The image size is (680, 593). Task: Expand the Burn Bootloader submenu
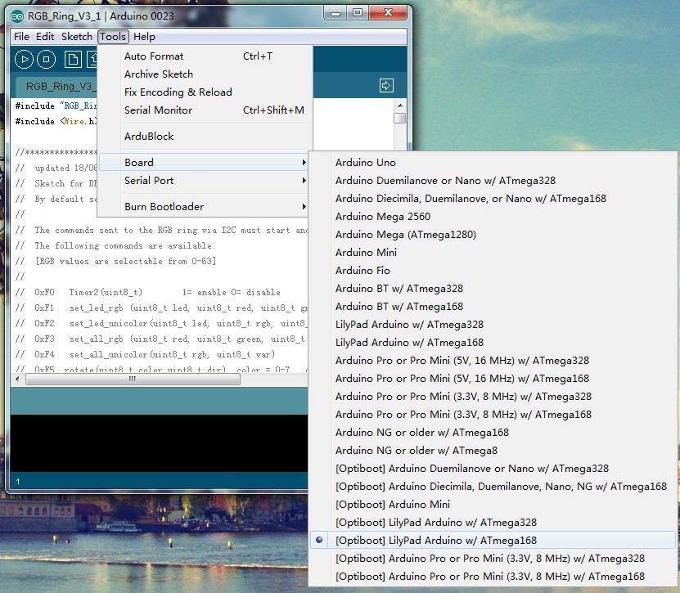[205, 206]
